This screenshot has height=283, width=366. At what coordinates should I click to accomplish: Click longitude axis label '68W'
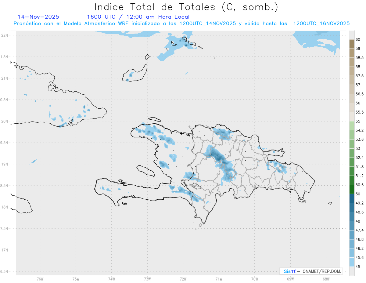(326, 279)
